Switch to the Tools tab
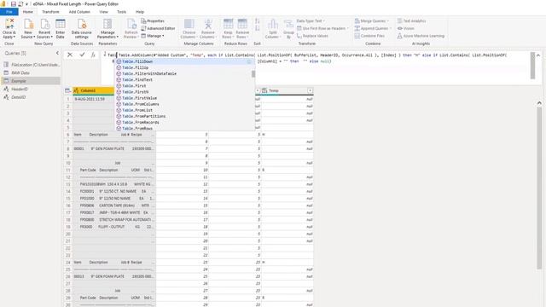Image resolution: width=546 pixels, height=307 pixels. 121,12
